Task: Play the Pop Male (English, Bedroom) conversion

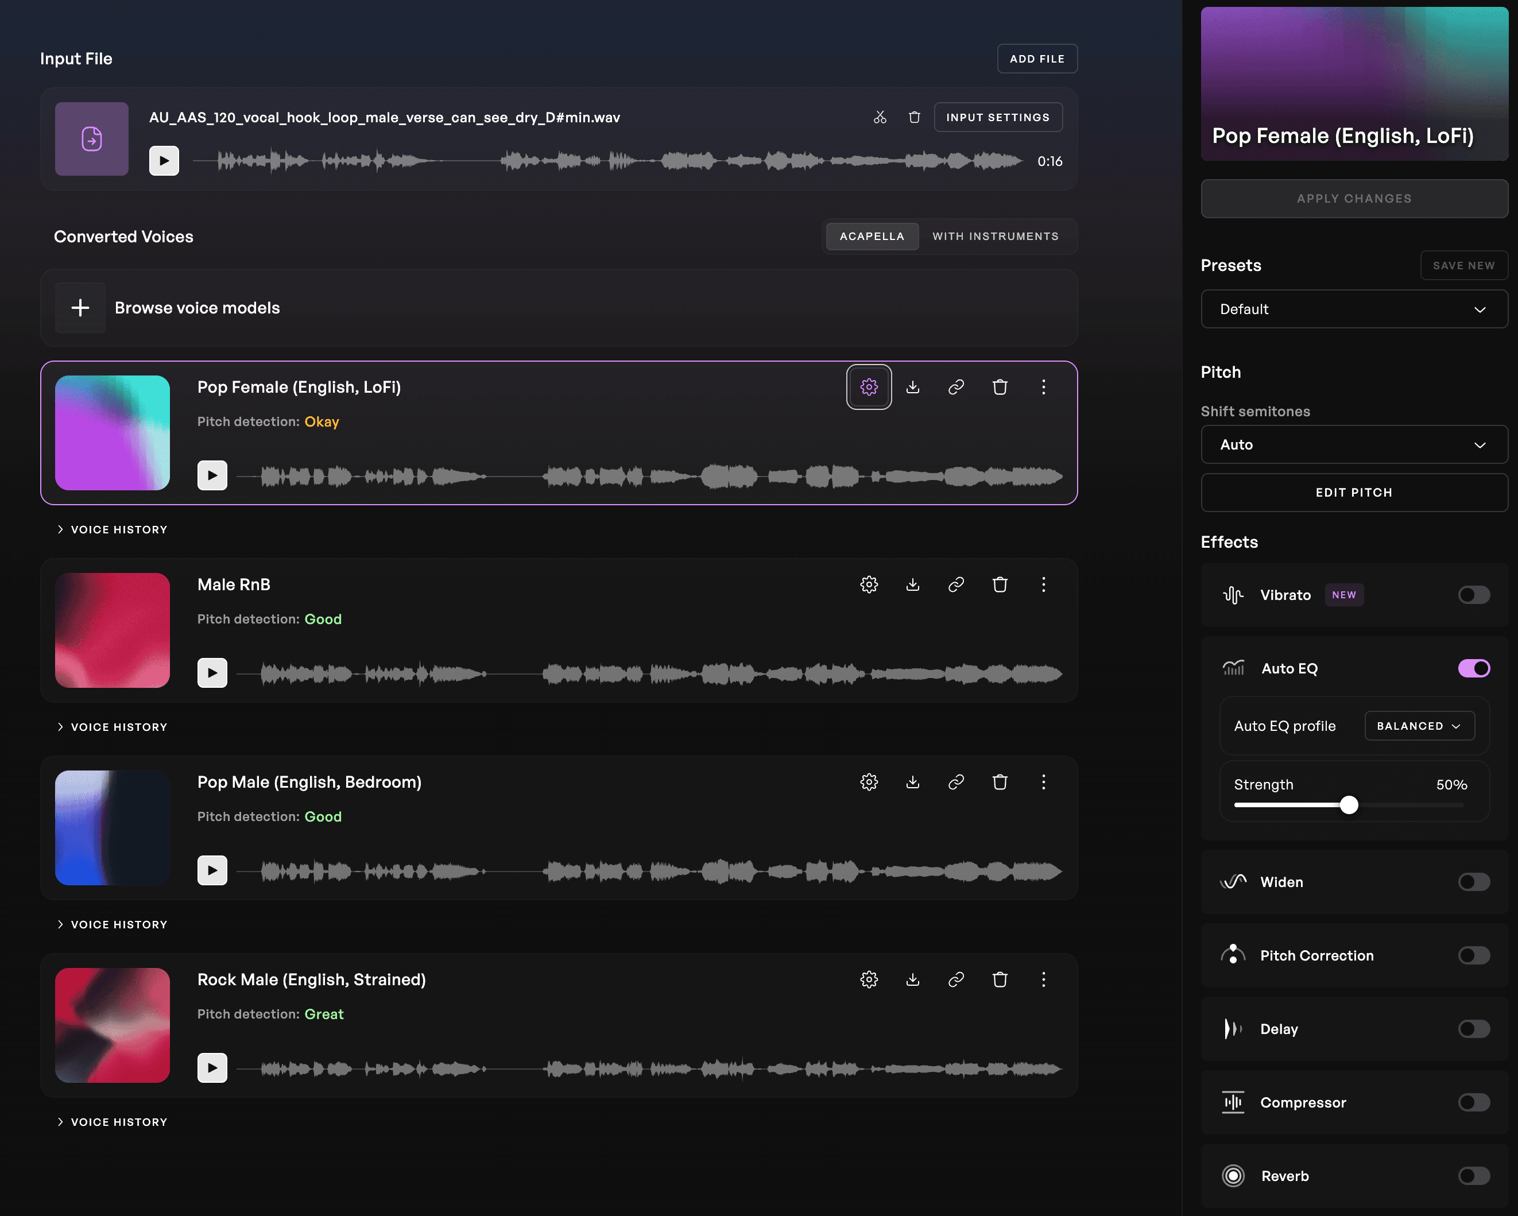Action: [212, 870]
